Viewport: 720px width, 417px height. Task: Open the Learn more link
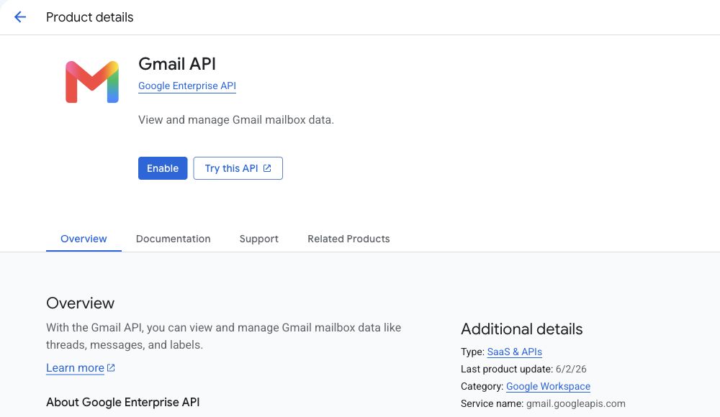[x=76, y=368]
